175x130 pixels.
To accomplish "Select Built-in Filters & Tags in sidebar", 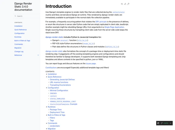I will click(22, 41).
